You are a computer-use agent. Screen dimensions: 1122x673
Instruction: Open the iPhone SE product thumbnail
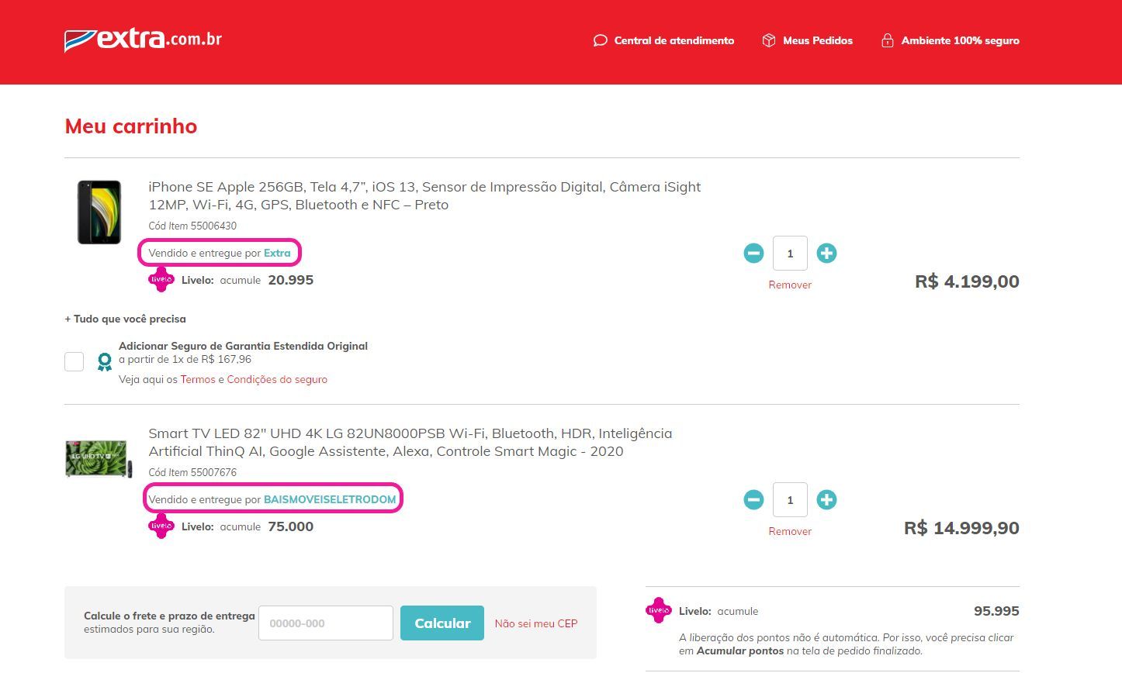pos(99,212)
